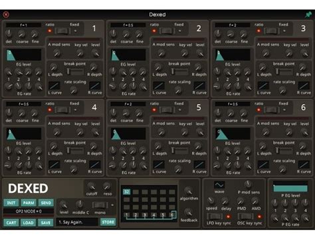315x240 pixels.
Task: Toggle operator 1 ratio/fixed switch
Action: tap(62, 31)
